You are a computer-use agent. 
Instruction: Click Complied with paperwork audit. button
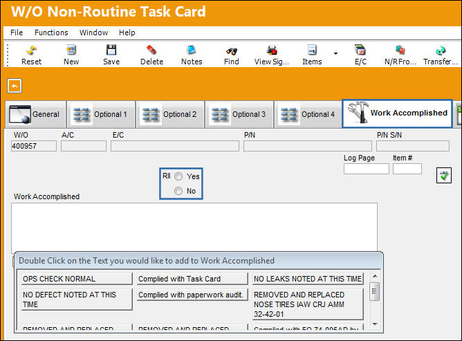(x=192, y=295)
